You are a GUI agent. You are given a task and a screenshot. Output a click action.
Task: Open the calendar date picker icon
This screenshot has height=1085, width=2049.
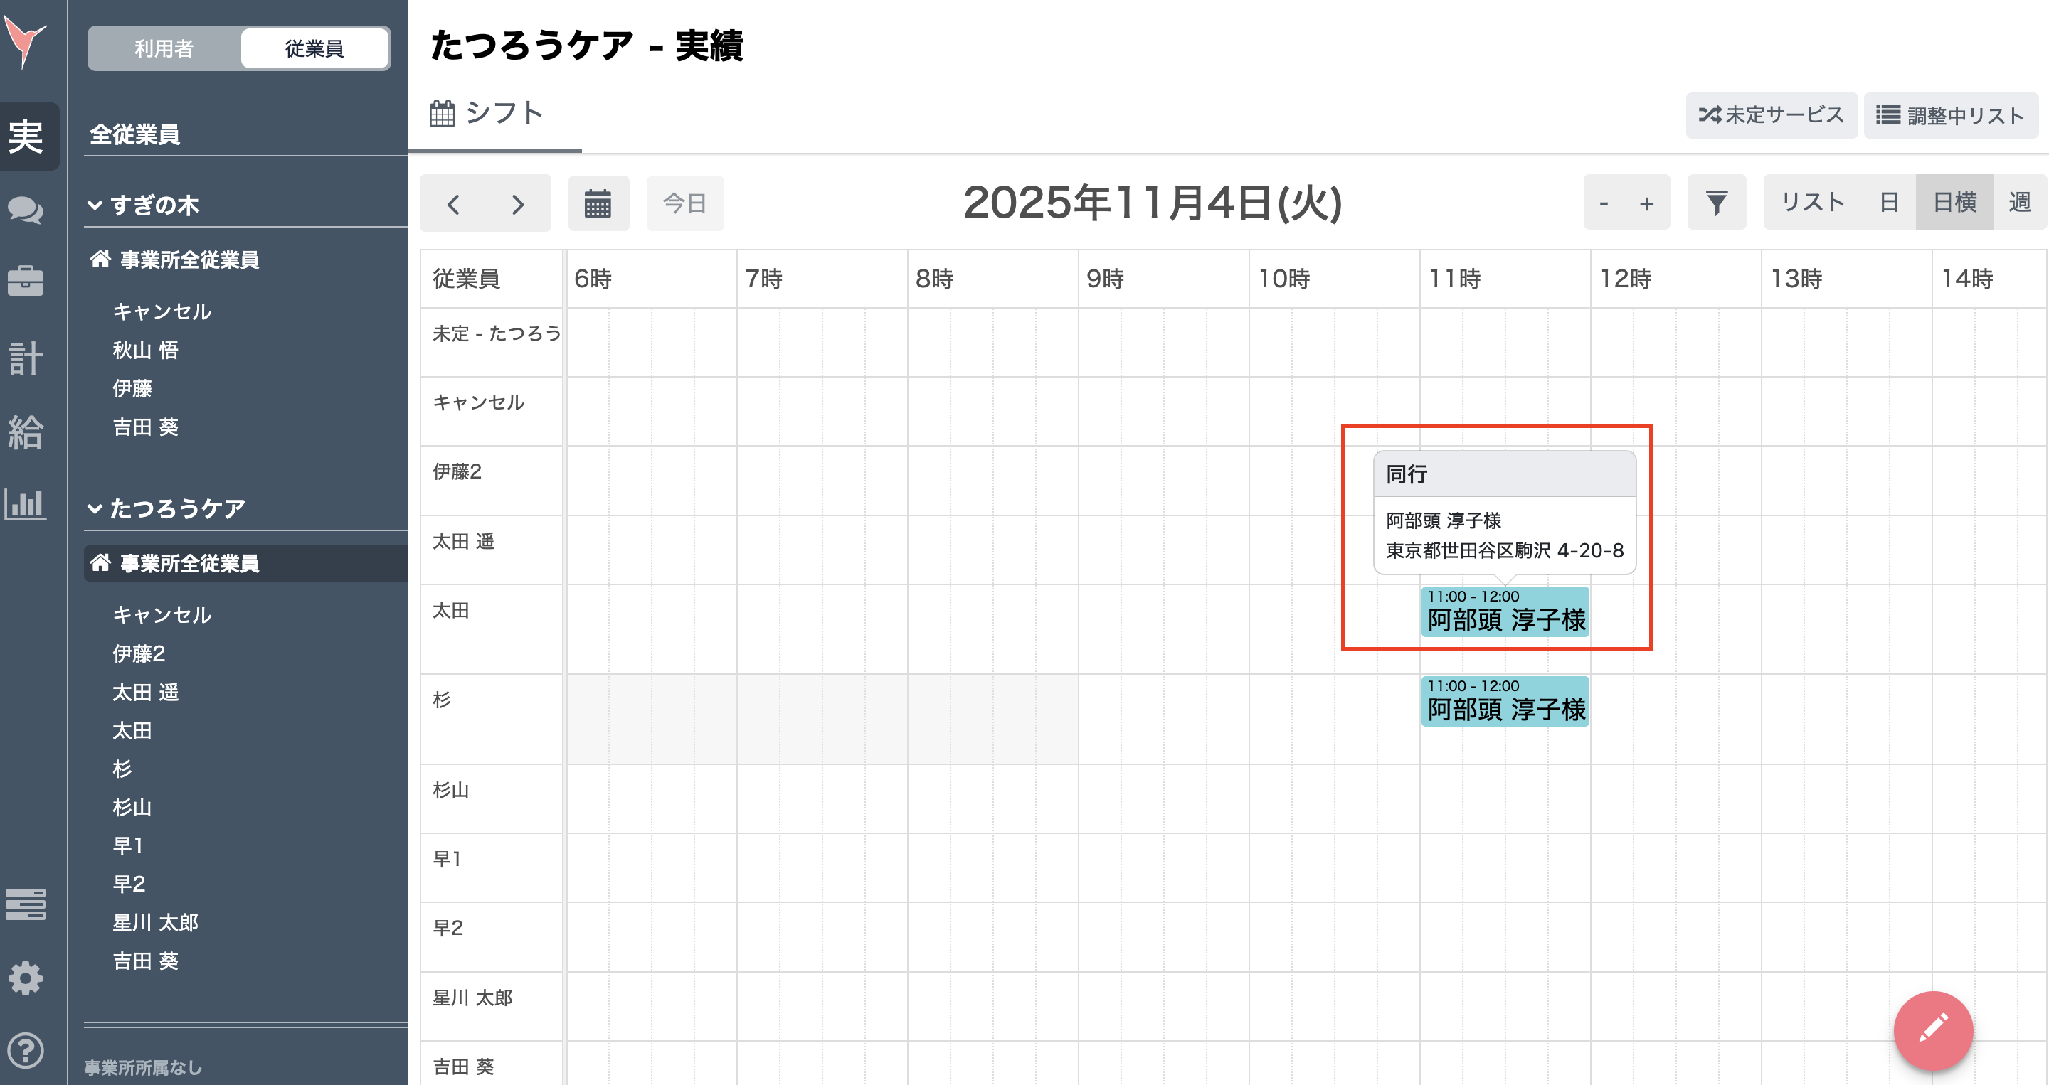[x=598, y=203]
